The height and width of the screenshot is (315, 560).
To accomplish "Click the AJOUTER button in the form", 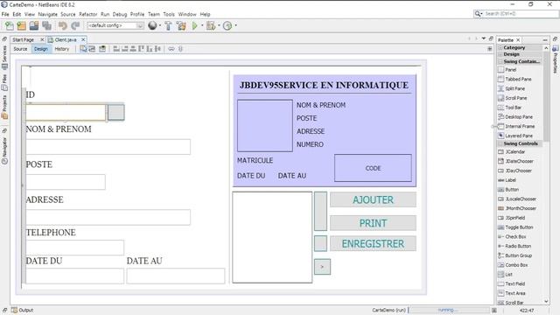I will coord(373,199).
